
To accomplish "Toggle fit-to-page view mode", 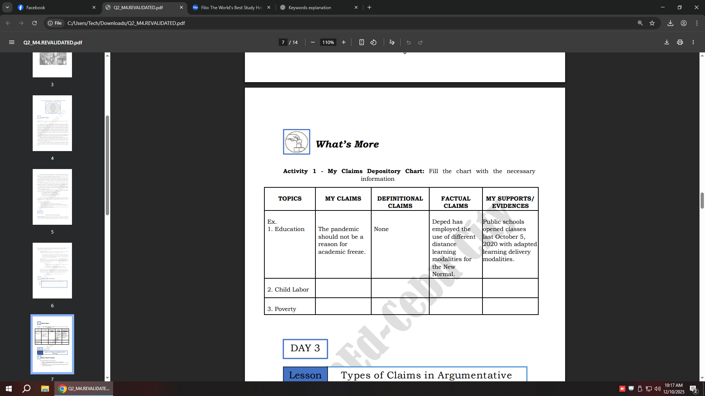I will click(362, 42).
